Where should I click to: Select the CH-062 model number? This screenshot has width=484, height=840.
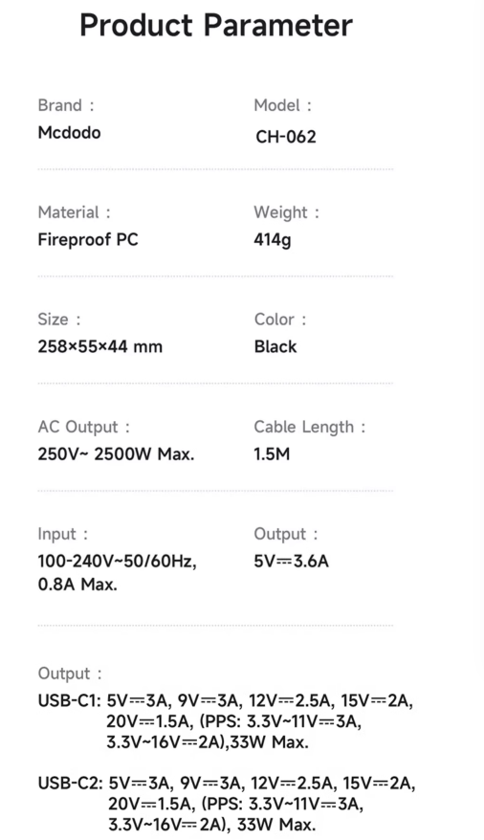[286, 137]
